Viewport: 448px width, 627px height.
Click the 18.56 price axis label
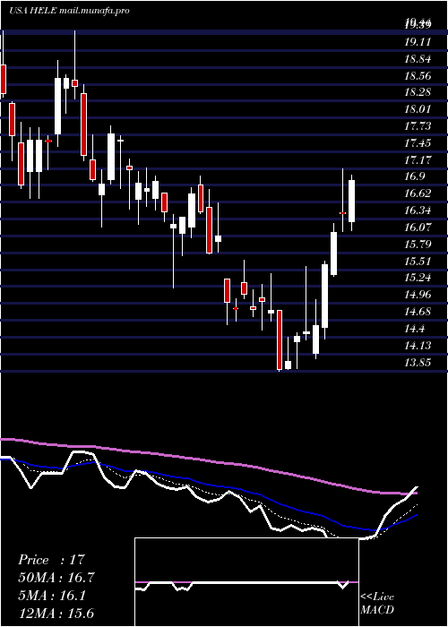[418, 76]
